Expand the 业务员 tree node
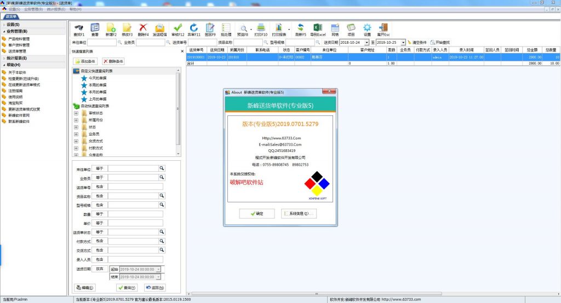561x303 pixels. (x=76, y=134)
